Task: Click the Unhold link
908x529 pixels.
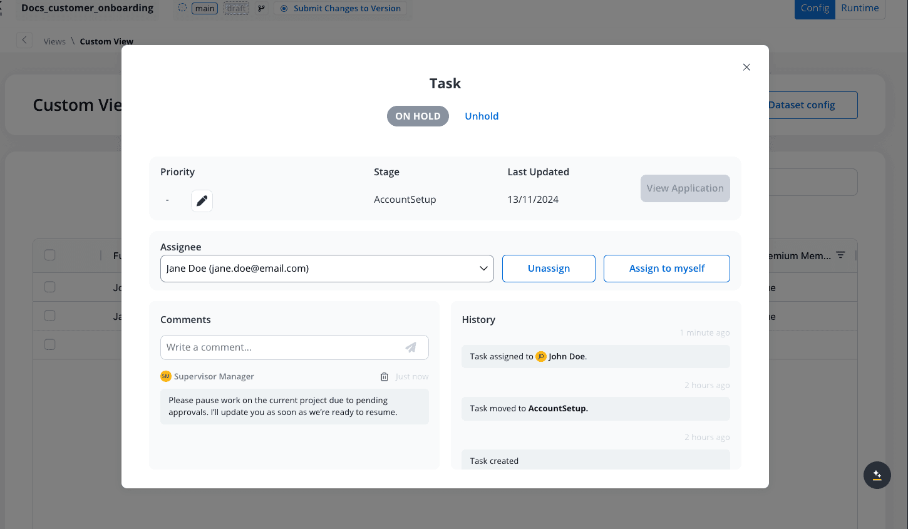Action: 482,116
